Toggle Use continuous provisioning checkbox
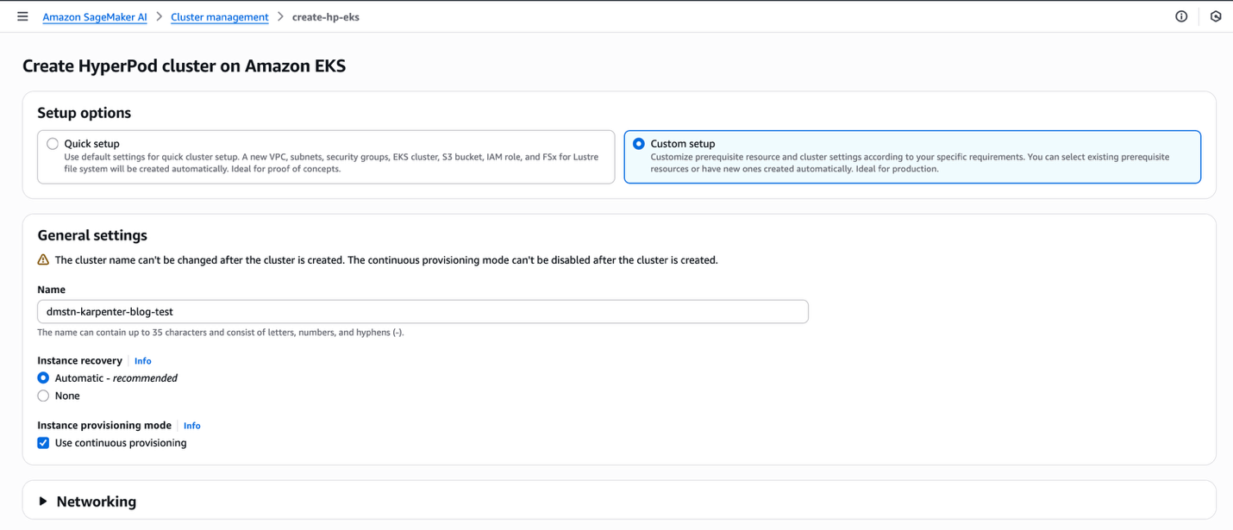The width and height of the screenshot is (1233, 530). pos(43,443)
